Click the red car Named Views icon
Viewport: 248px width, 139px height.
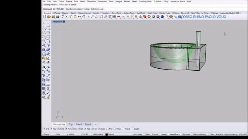pos(119,17)
